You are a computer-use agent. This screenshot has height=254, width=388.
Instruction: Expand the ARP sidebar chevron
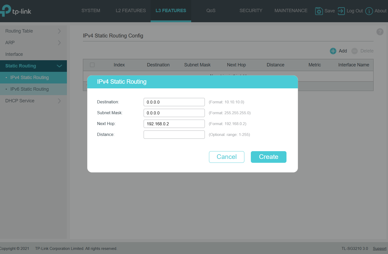coord(59,43)
